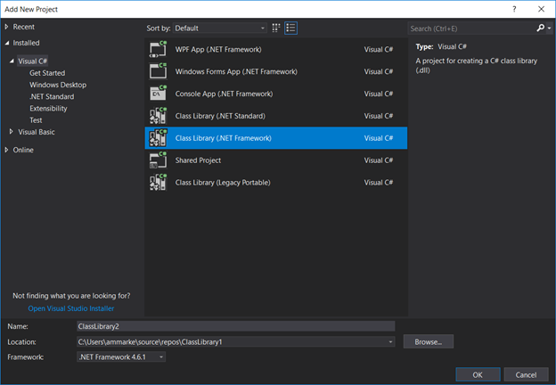The width and height of the screenshot is (556, 385).
Task: Collapse the Installed node
Action: click(7, 43)
